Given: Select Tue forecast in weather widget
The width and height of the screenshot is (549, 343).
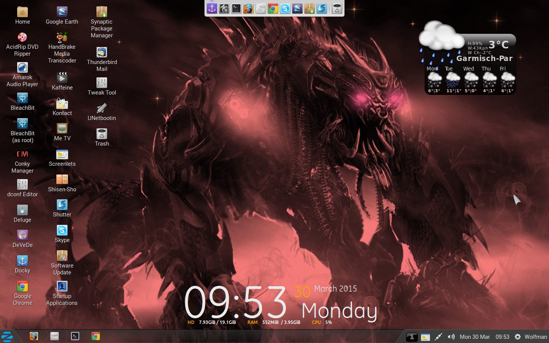Looking at the screenshot, I should tap(453, 79).
